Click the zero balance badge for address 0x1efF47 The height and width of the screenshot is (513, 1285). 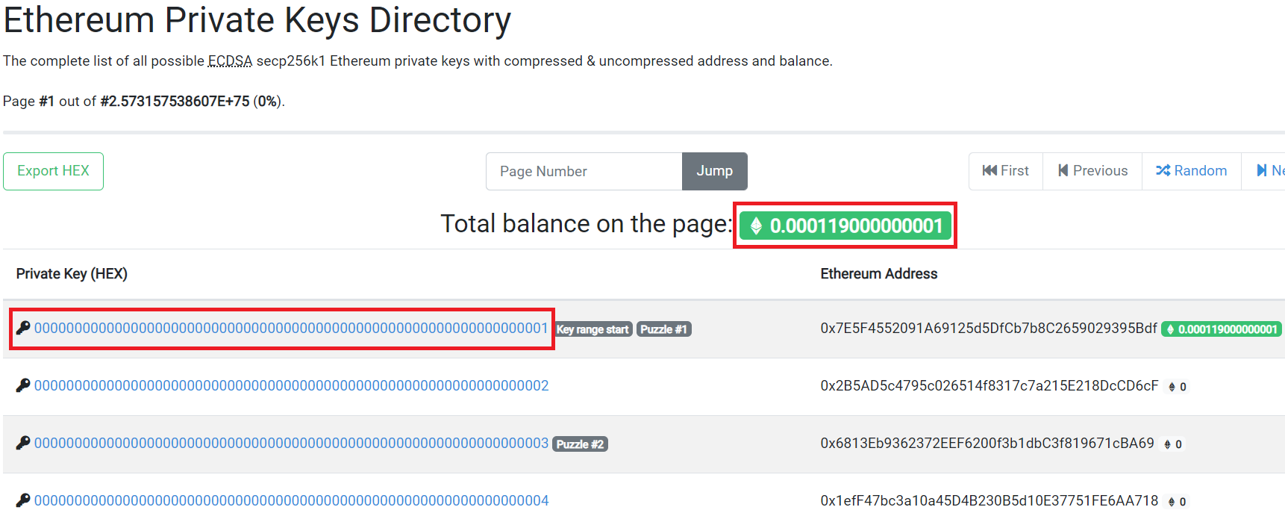click(x=1177, y=502)
